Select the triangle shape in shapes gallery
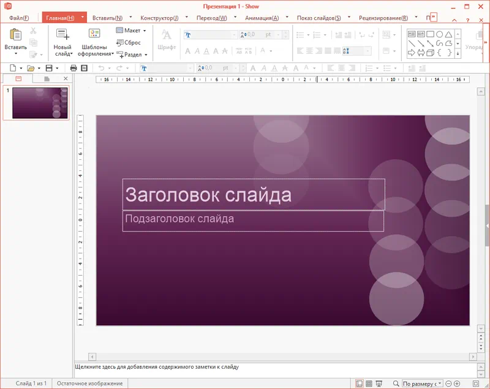The height and width of the screenshot is (389, 490). pyautogui.click(x=449, y=34)
